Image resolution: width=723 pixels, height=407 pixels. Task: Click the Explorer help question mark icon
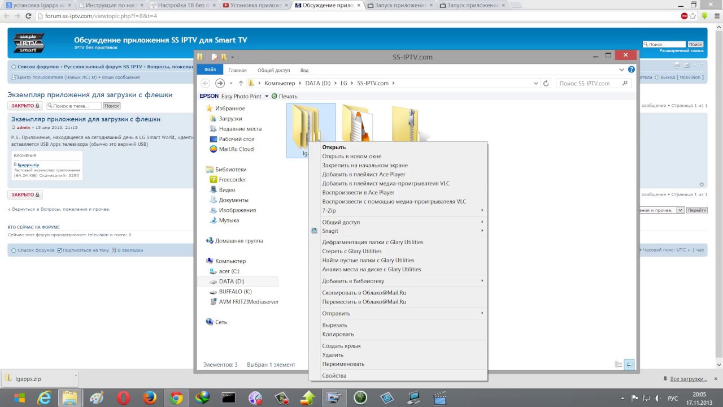pyautogui.click(x=631, y=70)
